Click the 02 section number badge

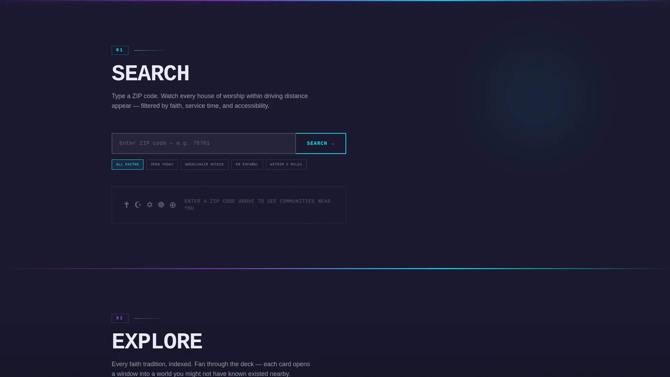click(120, 318)
